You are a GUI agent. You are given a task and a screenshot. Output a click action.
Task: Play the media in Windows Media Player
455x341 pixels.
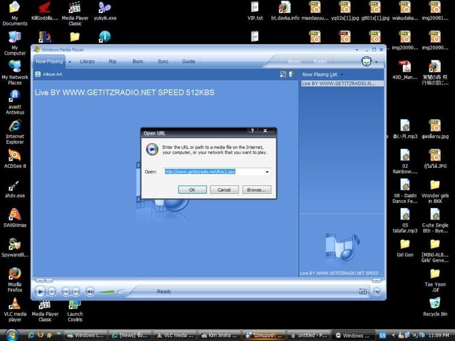pos(40,292)
